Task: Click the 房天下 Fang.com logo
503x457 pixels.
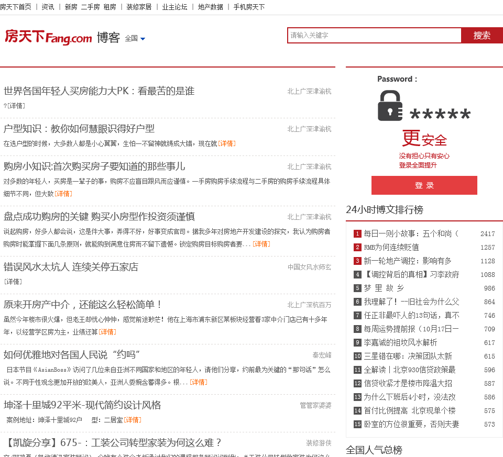Action: tap(48, 37)
